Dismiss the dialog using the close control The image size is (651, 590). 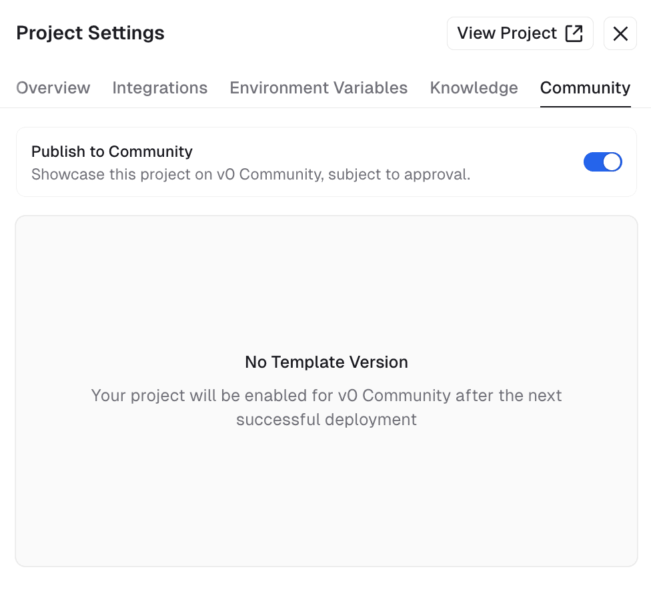[x=620, y=33]
